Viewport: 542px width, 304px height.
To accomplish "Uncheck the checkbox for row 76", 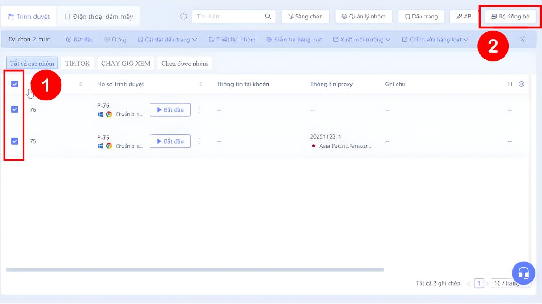I will coord(14,109).
